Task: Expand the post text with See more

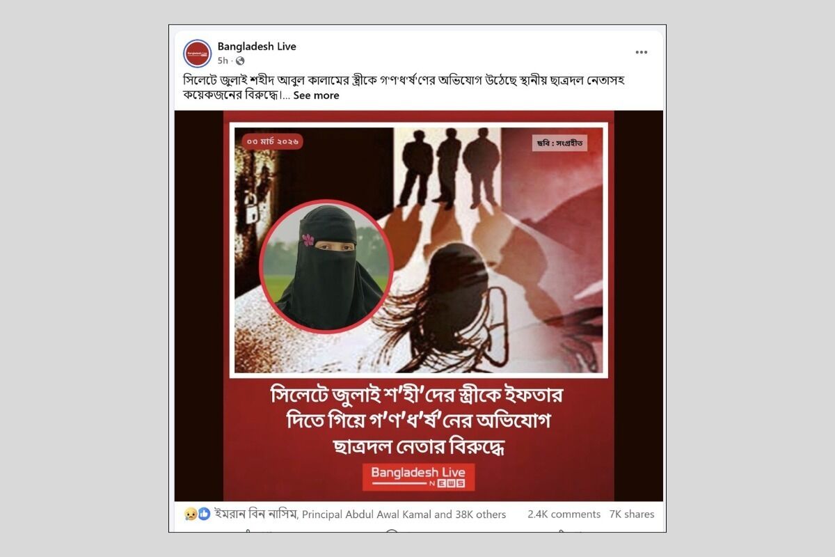Action: [x=316, y=95]
